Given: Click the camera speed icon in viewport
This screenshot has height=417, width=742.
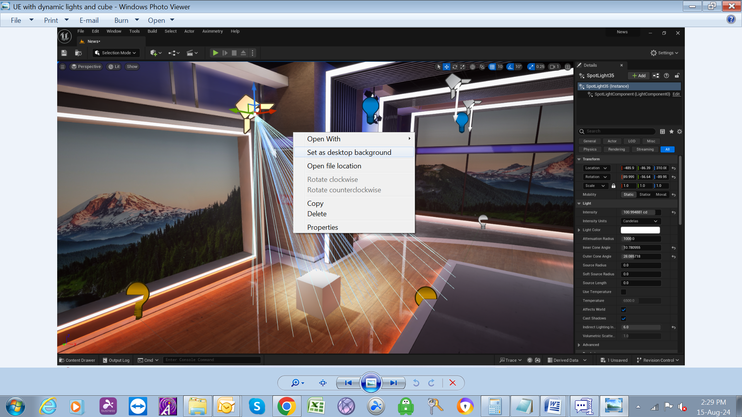Looking at the screenshot, I should coord(554,67).
